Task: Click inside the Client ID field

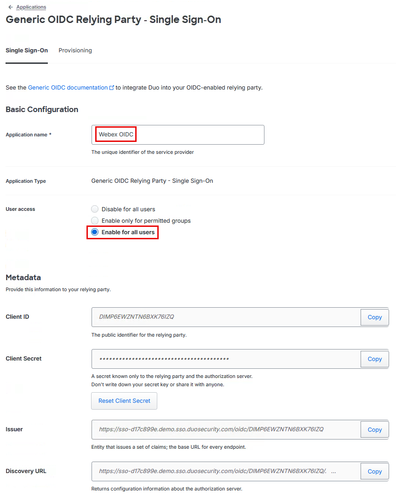Action: tap(225, 317)
